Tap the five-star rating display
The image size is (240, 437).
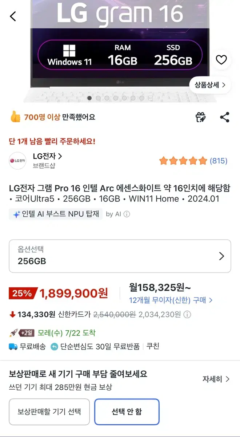point(183,161)
